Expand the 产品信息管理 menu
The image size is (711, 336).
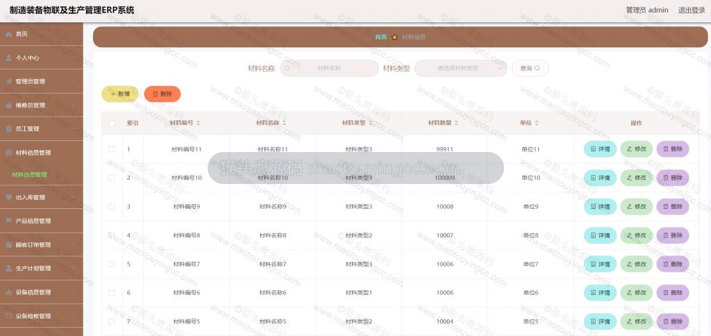point(41,221)
